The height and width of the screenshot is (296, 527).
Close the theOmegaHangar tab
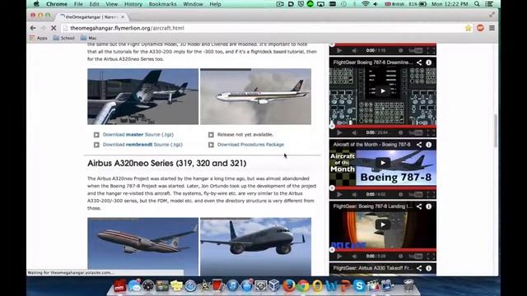pos(123,16)
